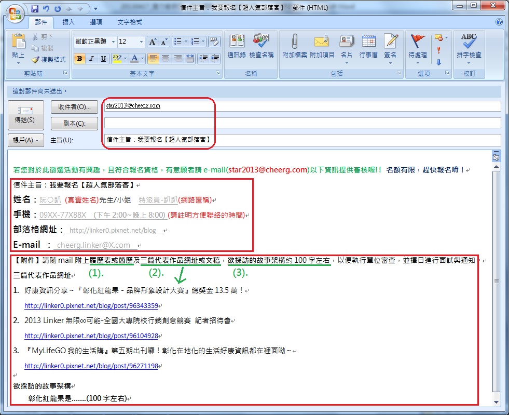Click the empty CC input field
Image resolution: width=509 pixels, height=415 pixels.
302,123
